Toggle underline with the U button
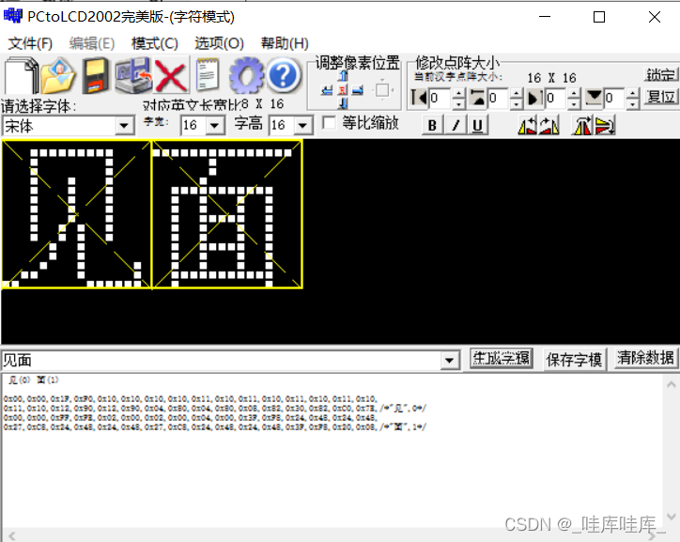Viewport: 680px width, 542px height. tap(477, 125)
